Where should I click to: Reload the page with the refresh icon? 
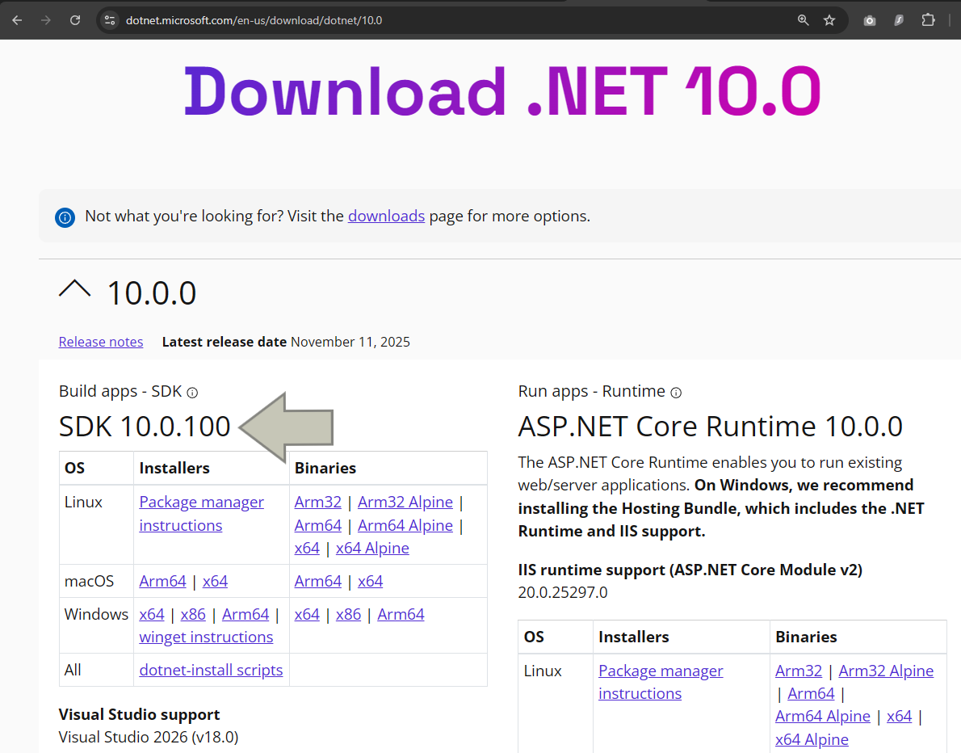75,19
